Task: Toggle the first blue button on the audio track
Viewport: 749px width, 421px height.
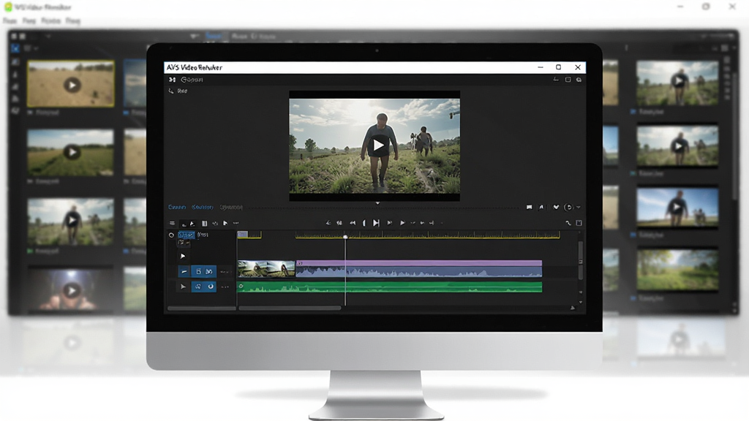Action: click(197, 287)
